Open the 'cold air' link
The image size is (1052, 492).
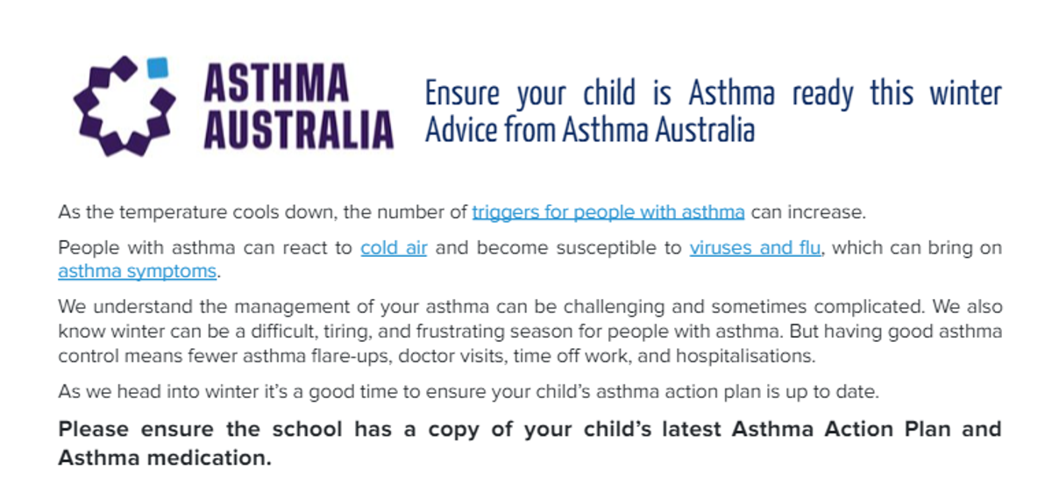click(394, 247)
